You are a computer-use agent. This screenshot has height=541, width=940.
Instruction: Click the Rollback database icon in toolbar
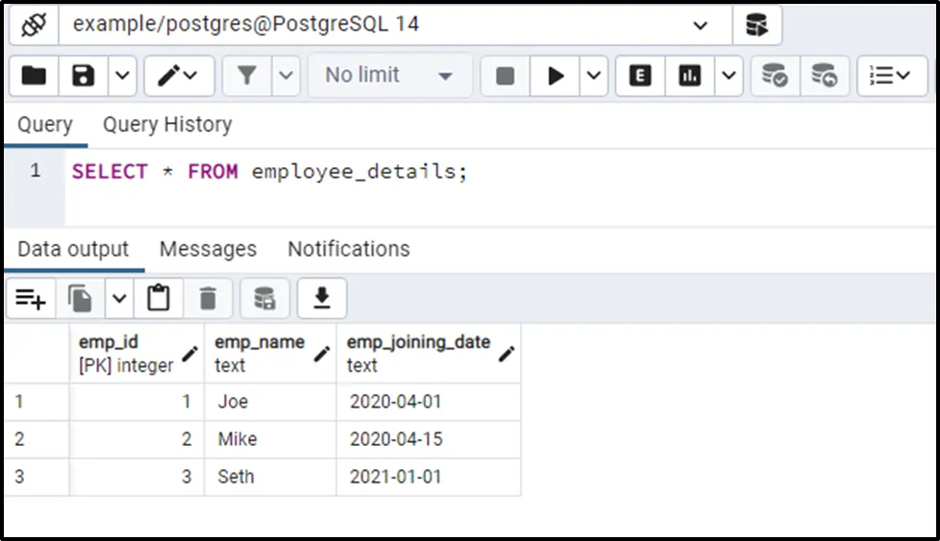click(x=824, y=76)
